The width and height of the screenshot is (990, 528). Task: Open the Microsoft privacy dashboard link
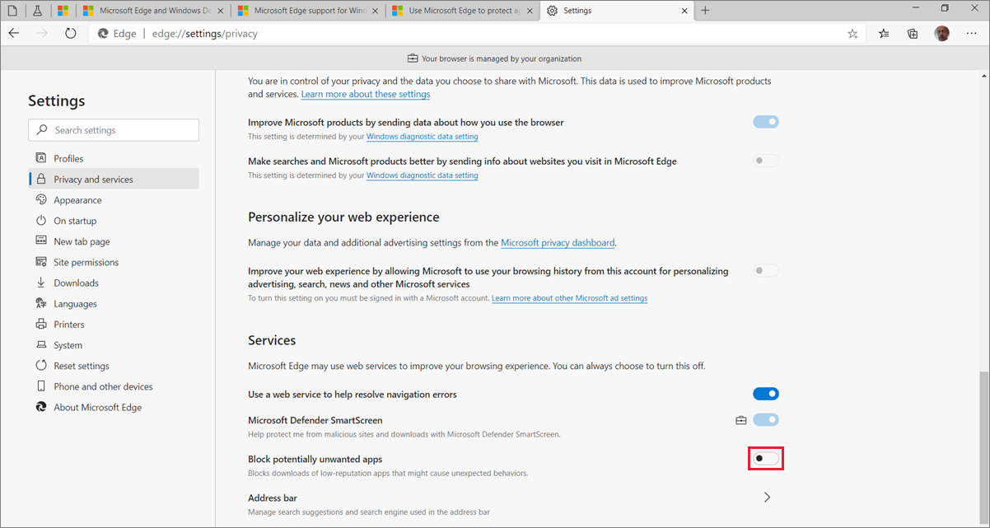(x=558, y=242)
